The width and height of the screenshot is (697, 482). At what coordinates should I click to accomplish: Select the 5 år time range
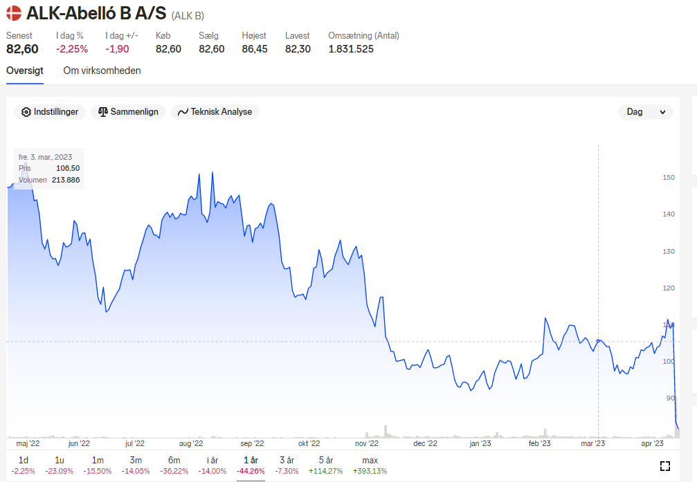325,465
